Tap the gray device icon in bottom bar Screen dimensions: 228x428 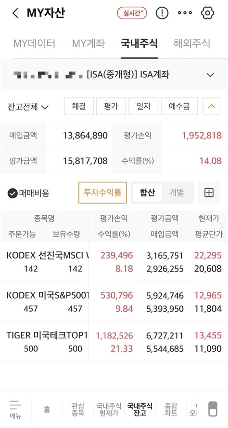[213, 409]
